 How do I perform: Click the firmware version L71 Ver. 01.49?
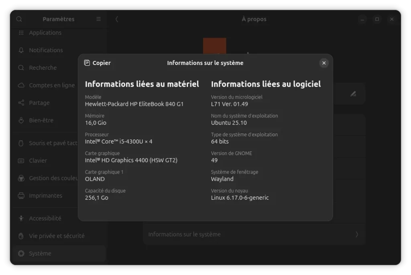pos(229,104)
